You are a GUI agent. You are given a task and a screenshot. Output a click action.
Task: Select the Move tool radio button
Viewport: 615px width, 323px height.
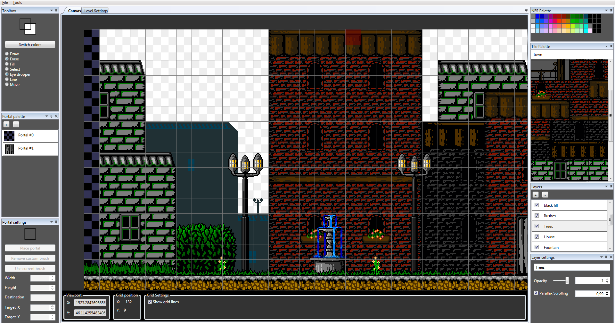[7, 84]
